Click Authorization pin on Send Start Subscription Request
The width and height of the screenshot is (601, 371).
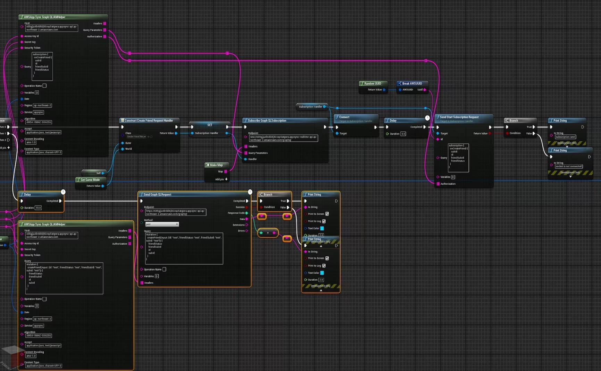pyautogui.click(x=438, y=184)
